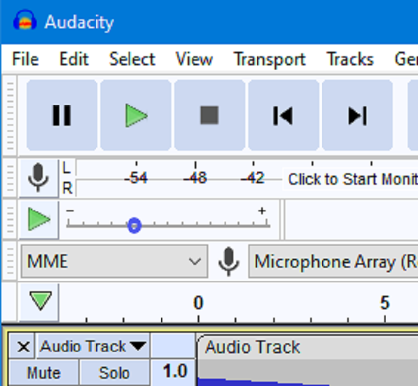Mute the Audio Track
The width and height of the screenshot is (418, 386).
43,373
